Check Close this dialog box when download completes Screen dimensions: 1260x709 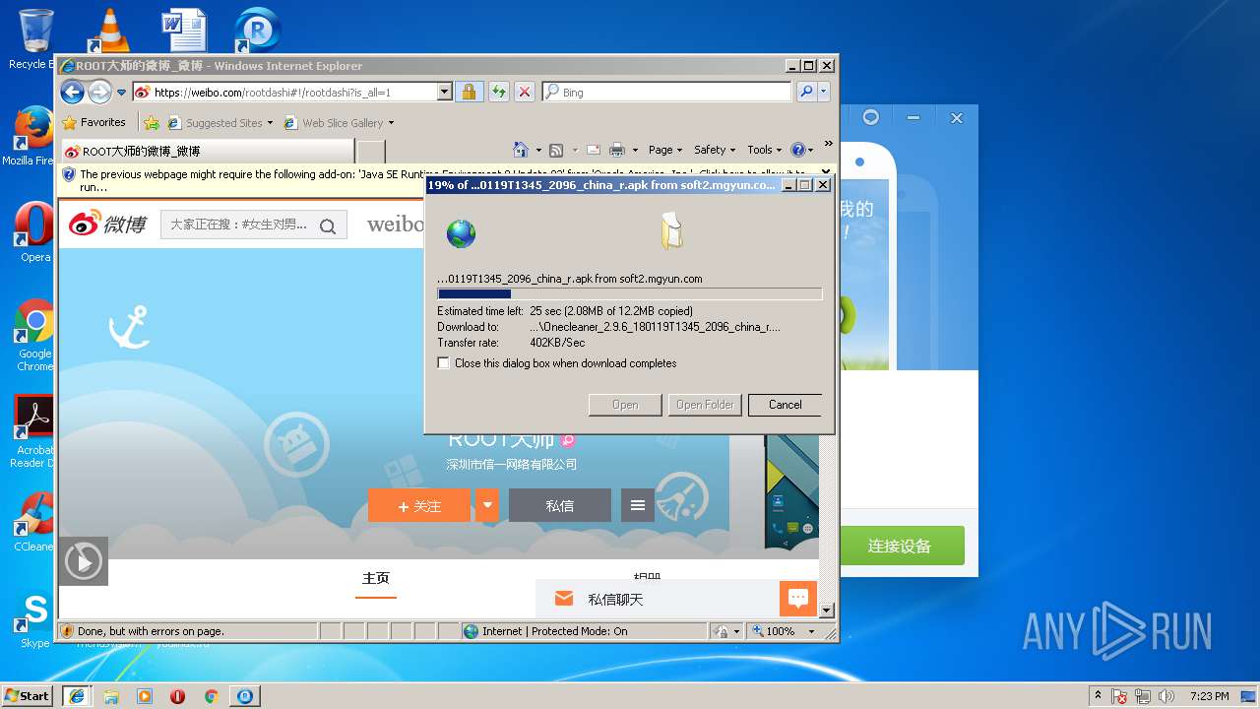[444, 363]
